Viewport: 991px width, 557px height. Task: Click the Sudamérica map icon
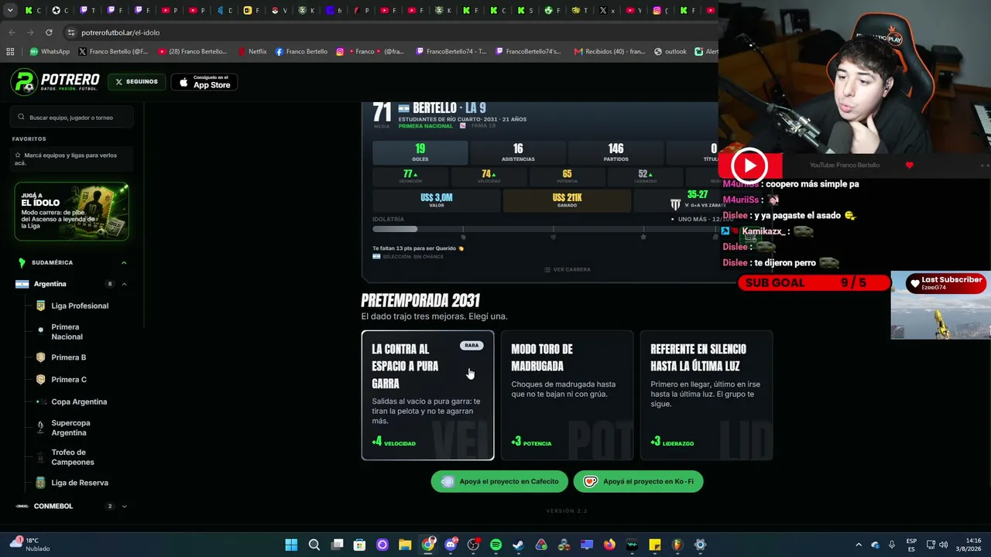pos(22,263)
